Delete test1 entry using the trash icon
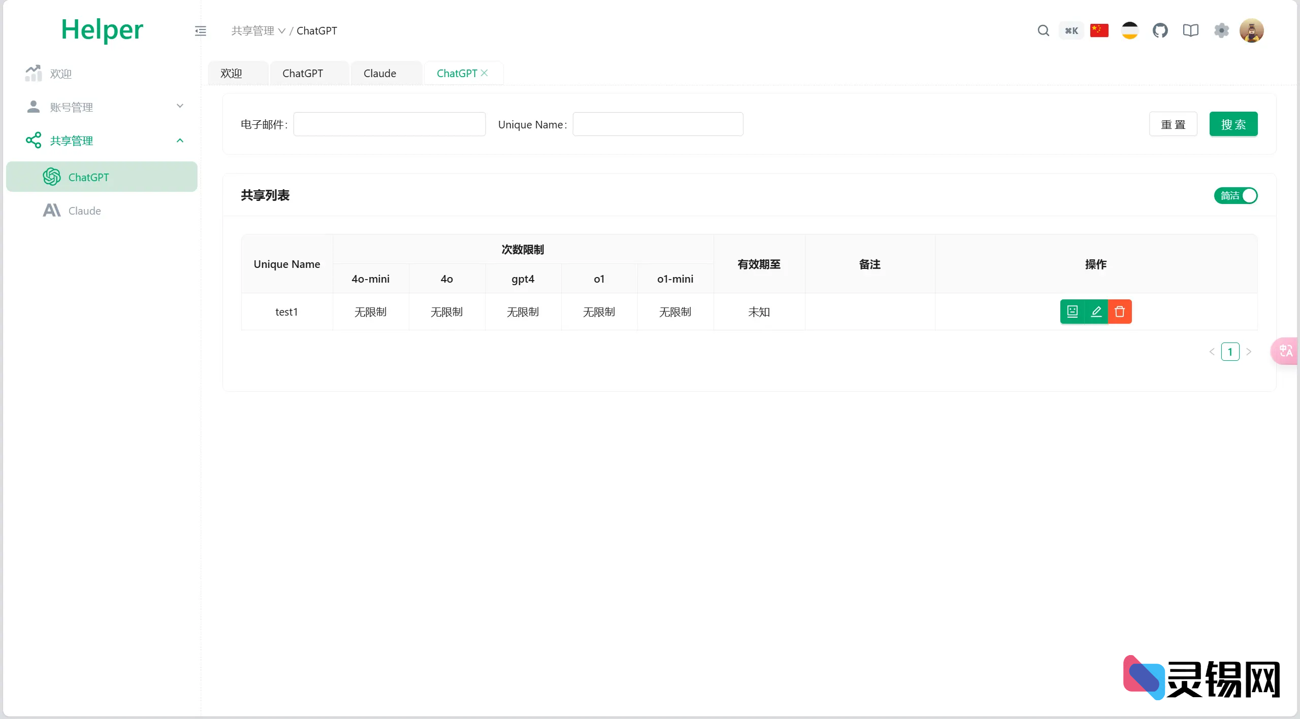 [1119, 311]
